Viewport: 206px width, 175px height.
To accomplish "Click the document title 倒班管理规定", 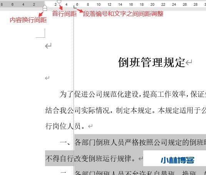I will point(152,62).
